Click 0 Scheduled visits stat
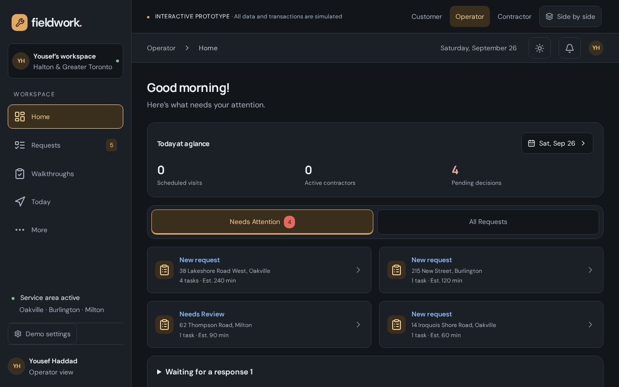The image size is (619, 387). [179, 175]
